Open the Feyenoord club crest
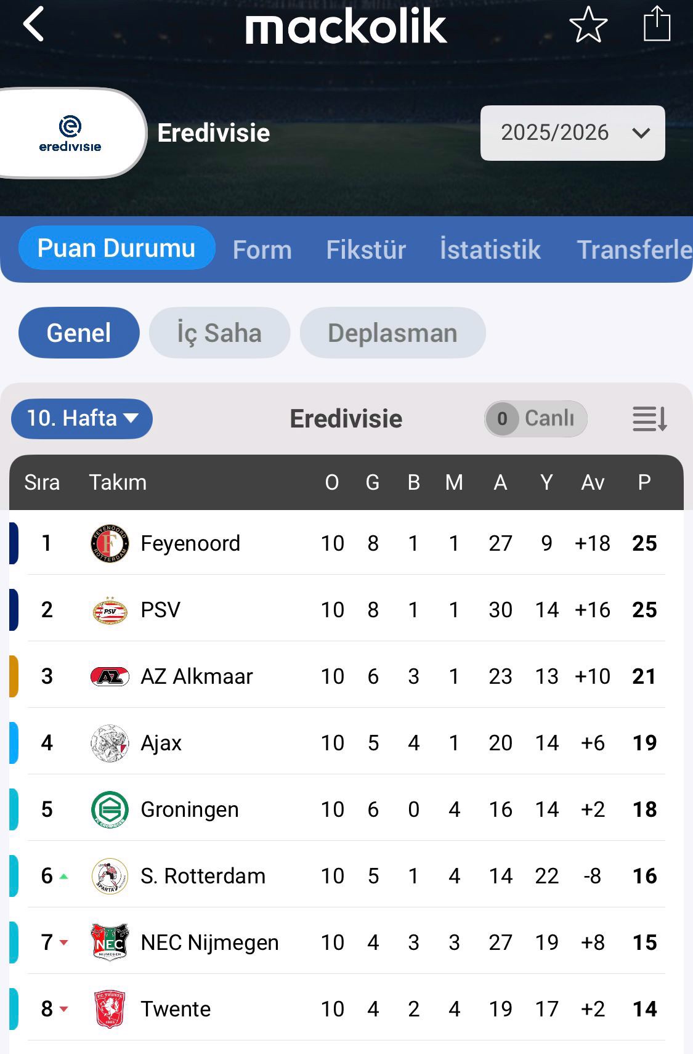The image size is (693, 1054). 110,543
